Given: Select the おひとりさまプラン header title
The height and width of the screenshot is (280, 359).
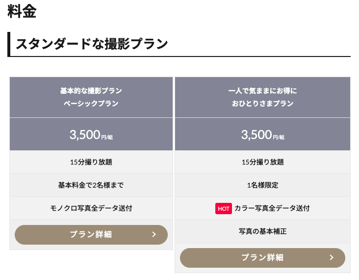Looking at the screenshot, I should (x=262, y=104).
